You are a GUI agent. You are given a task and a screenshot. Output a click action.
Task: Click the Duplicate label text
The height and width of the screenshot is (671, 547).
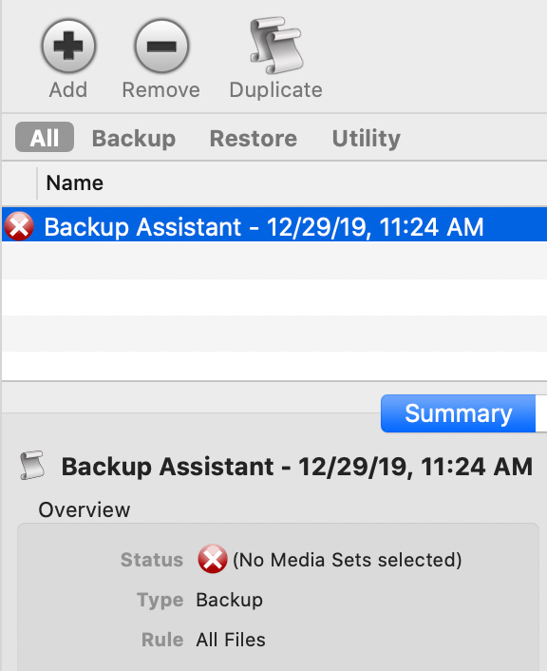pyautogui.click(x=276, y=90)
